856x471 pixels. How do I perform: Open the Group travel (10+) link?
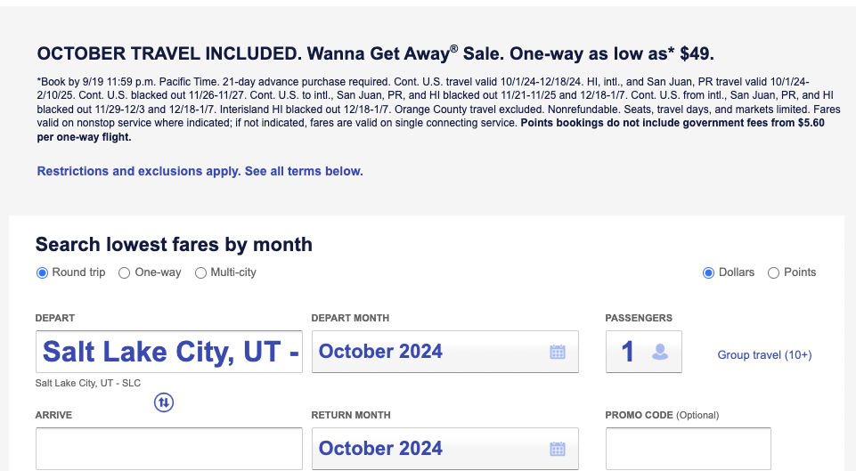point(764,355)
